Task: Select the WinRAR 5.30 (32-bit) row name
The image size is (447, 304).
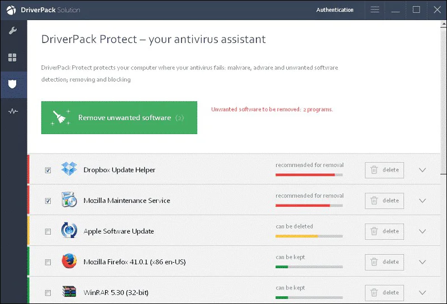Action: coord(116,292)
